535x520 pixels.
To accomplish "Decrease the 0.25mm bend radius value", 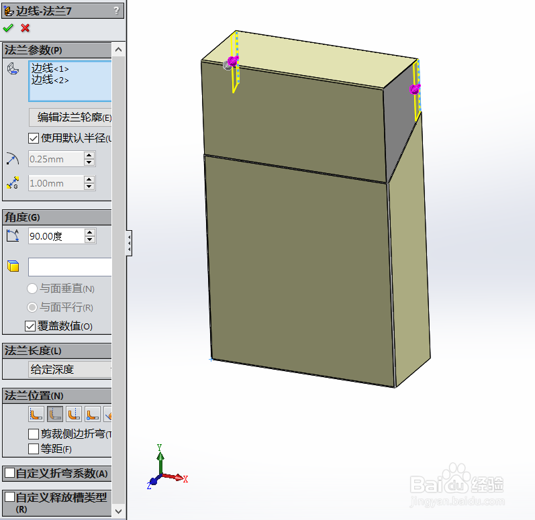I will tap(89, 162).
